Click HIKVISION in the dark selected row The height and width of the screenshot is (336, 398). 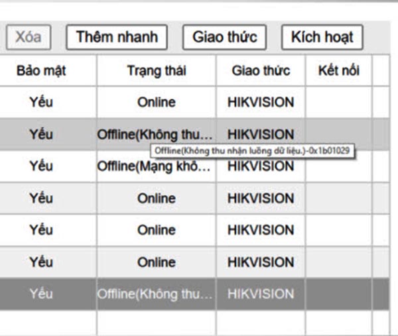click(261, 294)
